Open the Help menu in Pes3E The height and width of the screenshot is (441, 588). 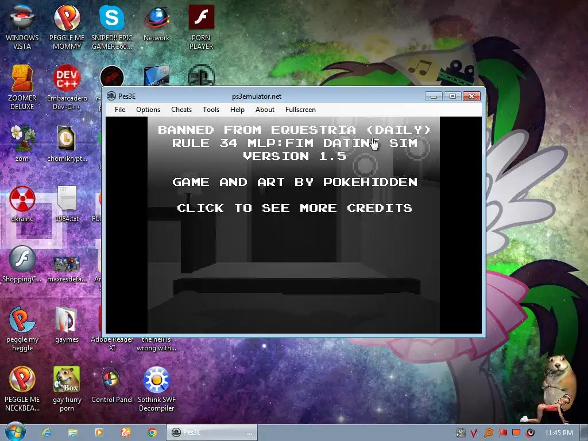point(237,110)
